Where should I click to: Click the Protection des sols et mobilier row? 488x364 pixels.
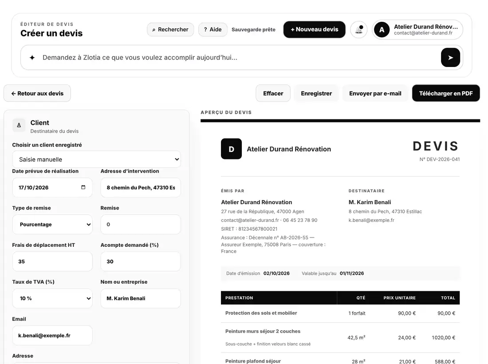pos(340,313)
